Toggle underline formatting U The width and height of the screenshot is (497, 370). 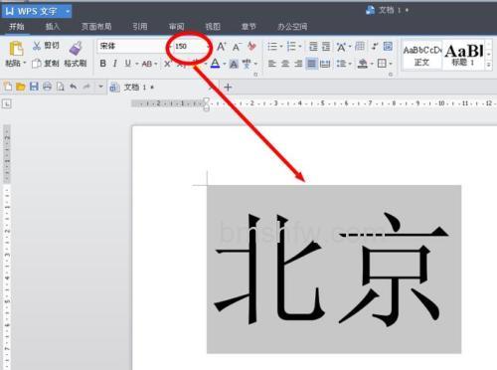coord(128,64)
